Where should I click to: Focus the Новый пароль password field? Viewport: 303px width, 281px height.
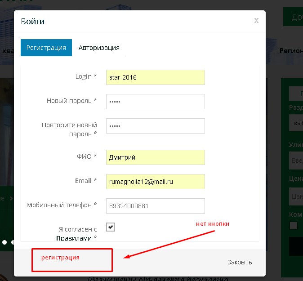coord(155,102)
